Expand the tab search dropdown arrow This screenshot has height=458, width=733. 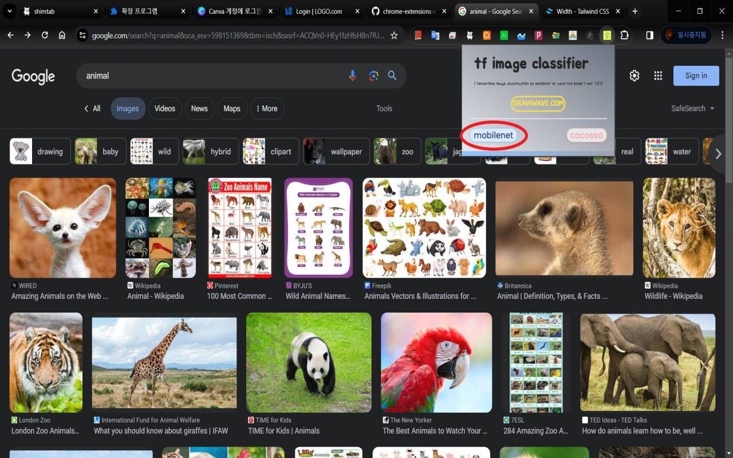pyautogui.click(x=10, y=11)
